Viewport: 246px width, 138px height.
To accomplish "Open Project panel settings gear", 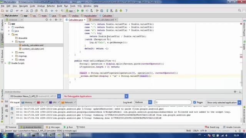I will 56,20.
